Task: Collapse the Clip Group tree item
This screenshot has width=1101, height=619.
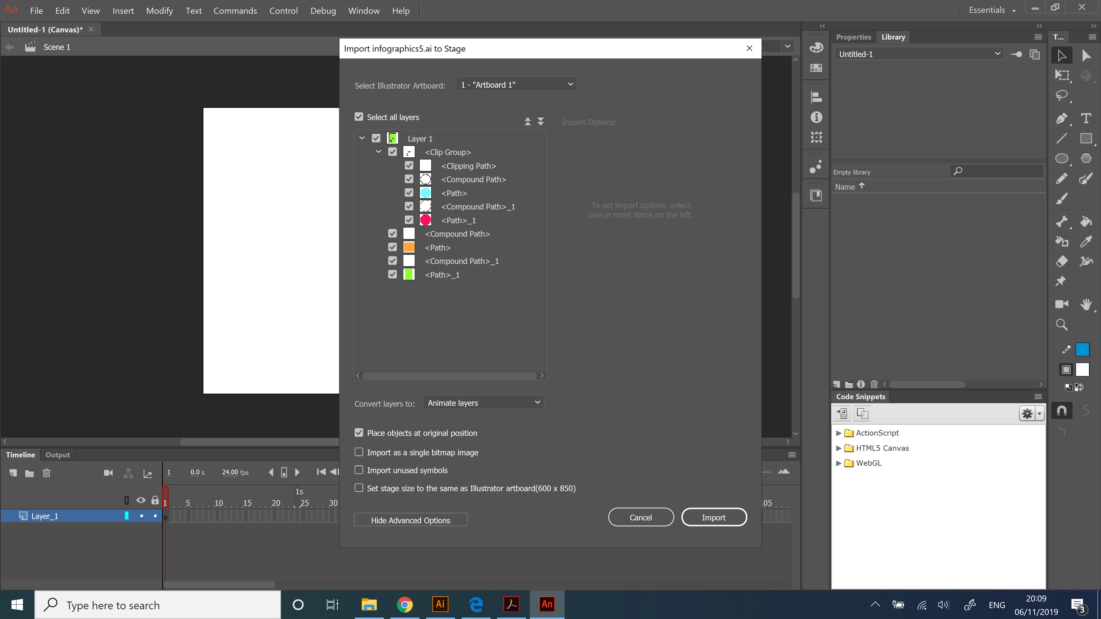Action: click(x=378, y=152)
